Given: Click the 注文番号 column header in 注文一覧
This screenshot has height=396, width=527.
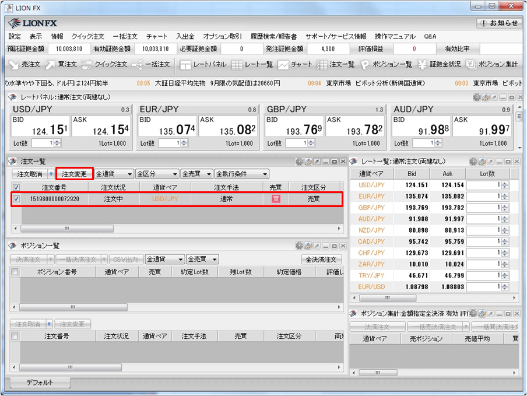Looking at the screenshot, I should pyautogui.click(x=54, y=187).
